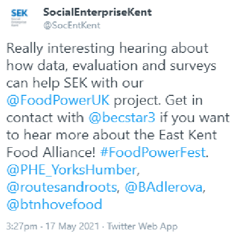Open the @SocEntKent handle
Screen dimensions: 240x242
coord(72,26)
